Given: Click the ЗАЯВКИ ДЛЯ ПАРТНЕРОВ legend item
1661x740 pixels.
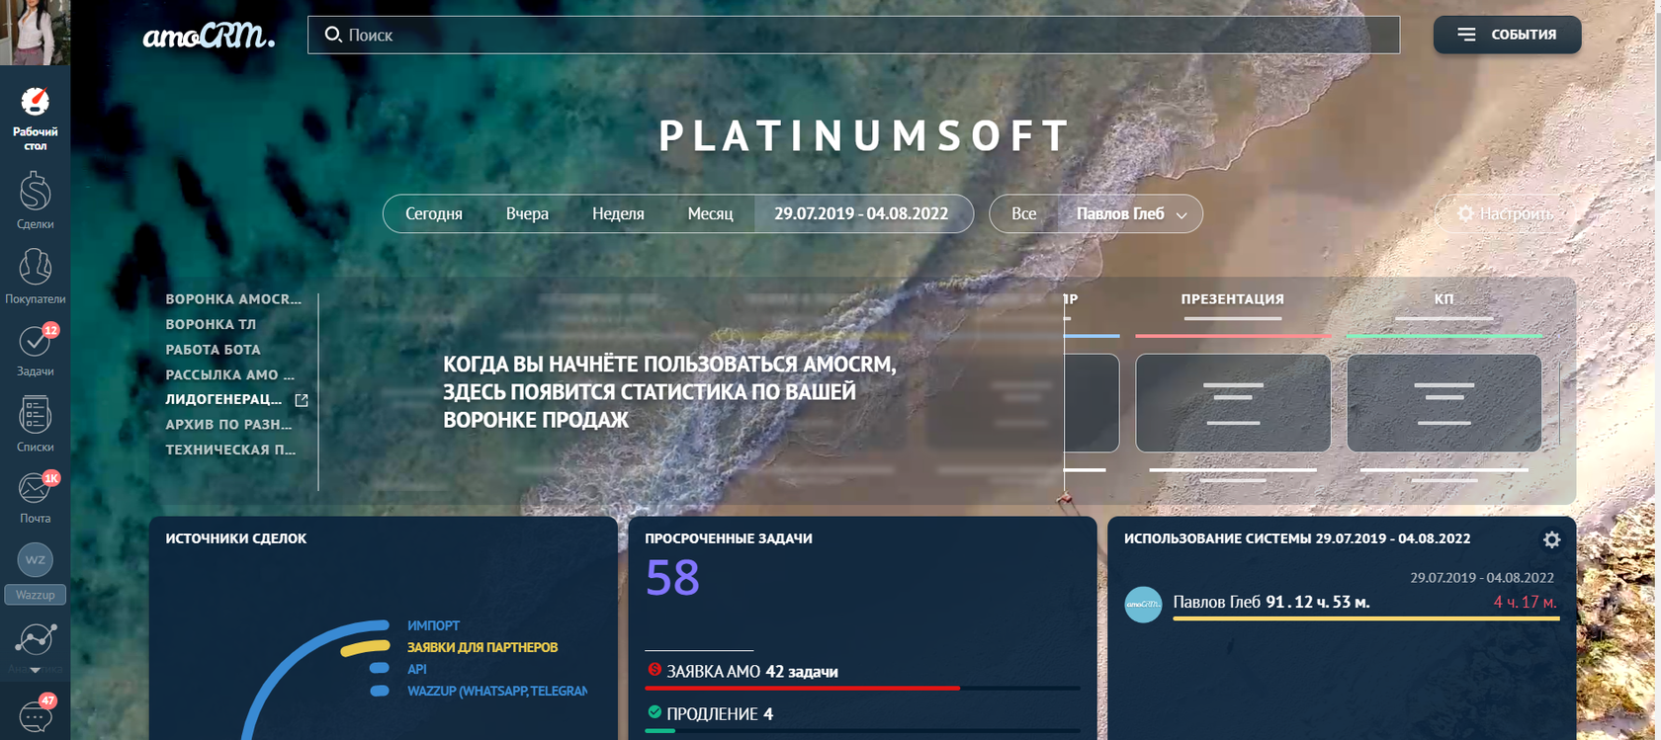Looking at the screenshot, I should pos(482,647).
